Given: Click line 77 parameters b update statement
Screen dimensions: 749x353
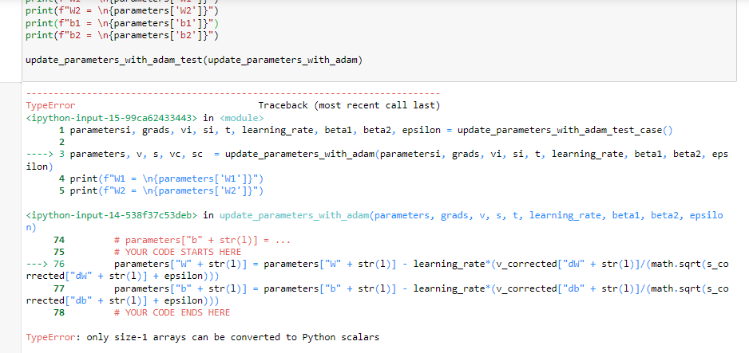Looking at the screenshot, I should coord(378,295).
